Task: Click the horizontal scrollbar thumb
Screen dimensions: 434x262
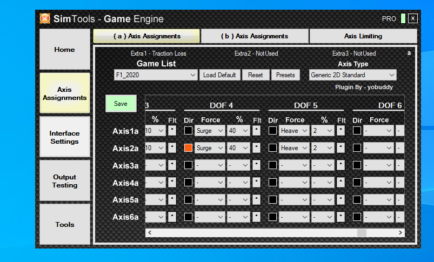Action: click(362, 233)
